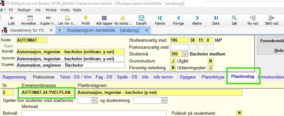This screenshot has height=116, width=284.
Task: Click the Planforslagnavn field
Action: click(160, 93)
